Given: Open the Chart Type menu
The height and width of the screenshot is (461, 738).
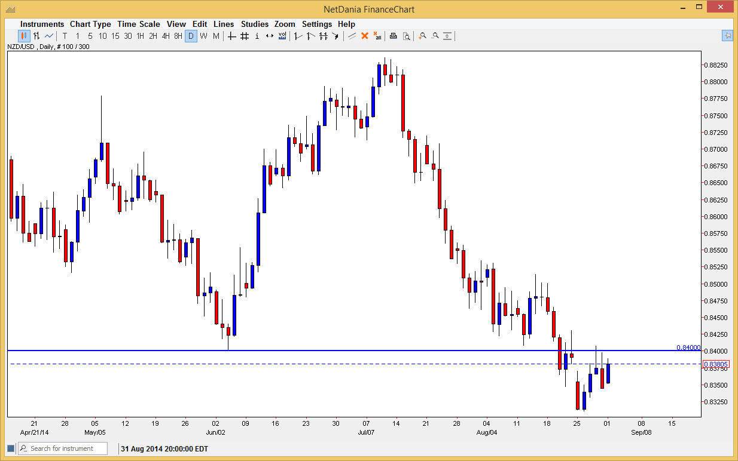Looking at the screenshot, I should click(90, 24).
